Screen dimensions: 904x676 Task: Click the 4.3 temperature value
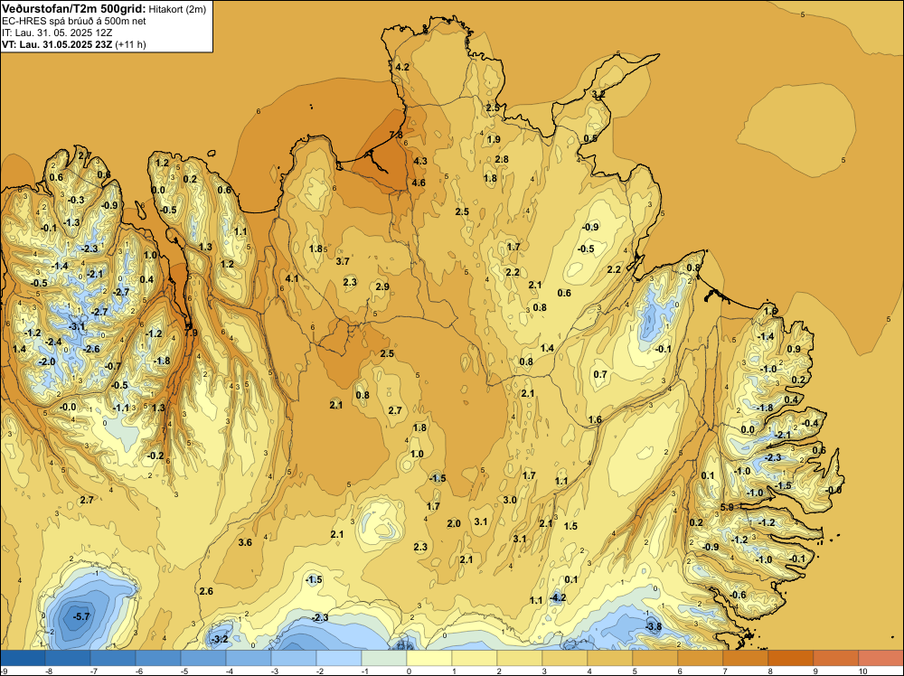coord(420,161)
